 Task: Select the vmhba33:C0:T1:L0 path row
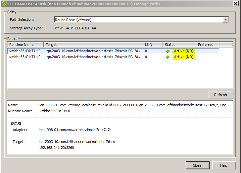click(x=25, y=51)
